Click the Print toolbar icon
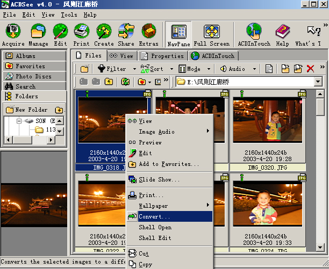The height and width of the screenshot is (269, 329). 81,34
